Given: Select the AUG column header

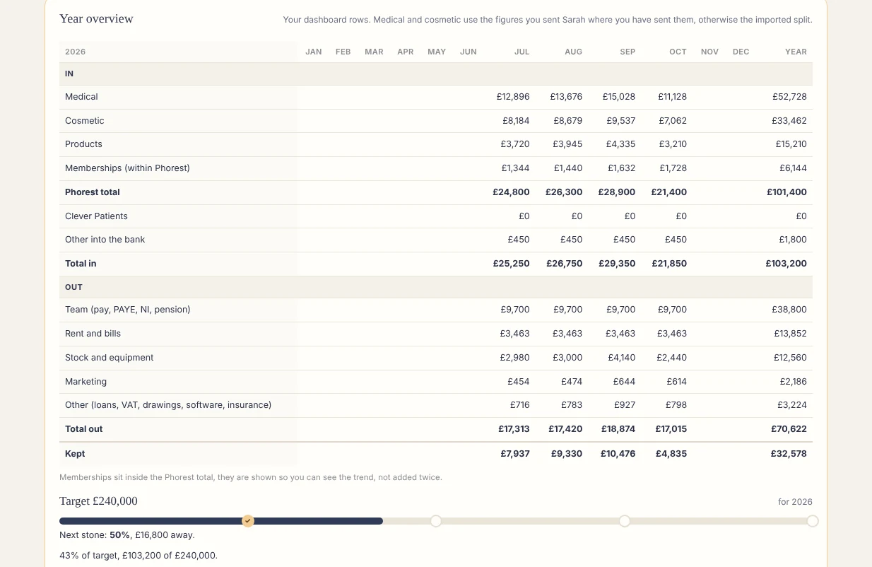Looking at the screenshot, I should click(x=573, y=52).
